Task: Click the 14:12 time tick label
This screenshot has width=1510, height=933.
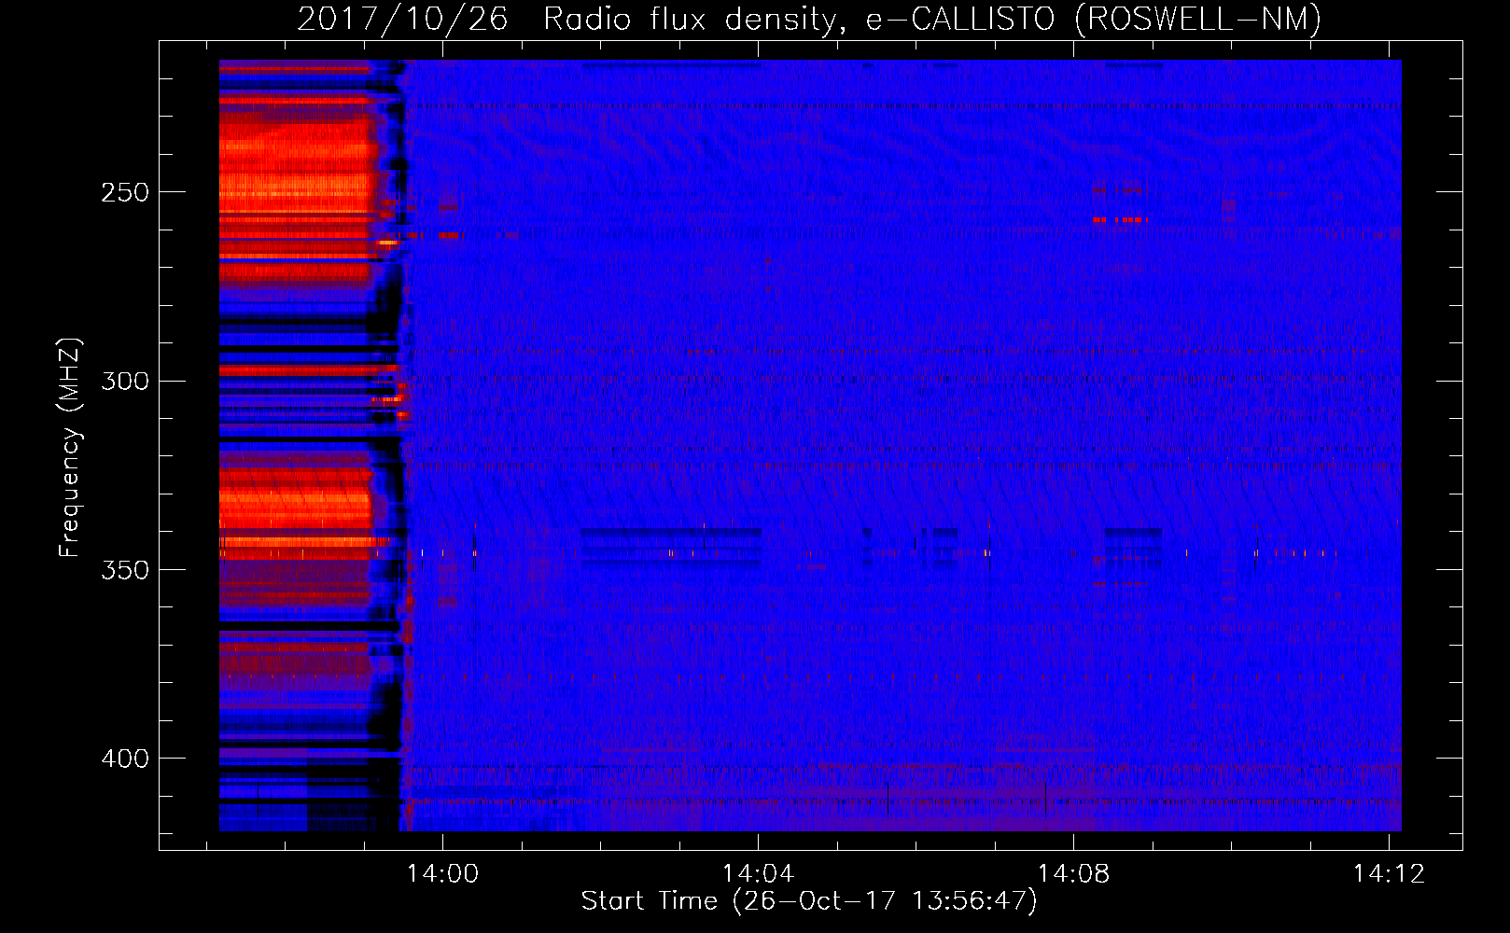Action: pyautogui.click(x=1390, y=873)
